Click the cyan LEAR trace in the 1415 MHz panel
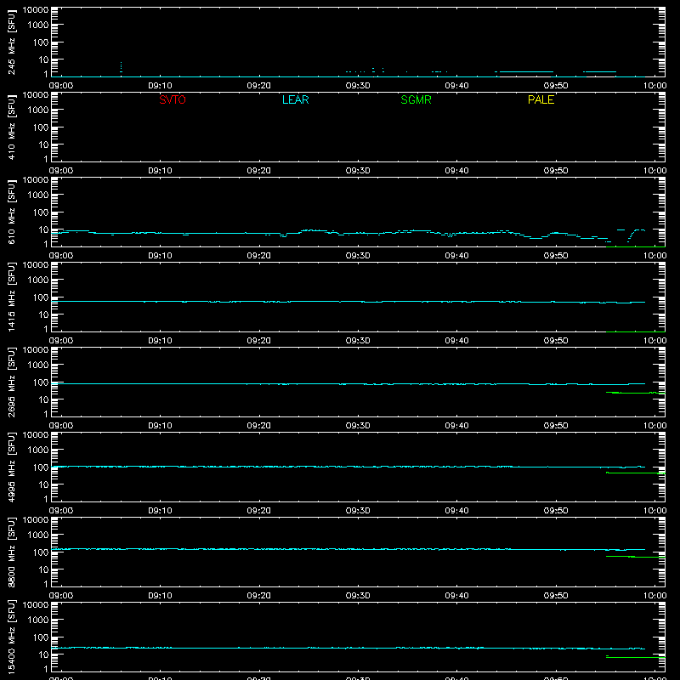The height and width of the screenshot is (680, 680). pos(348,302)
